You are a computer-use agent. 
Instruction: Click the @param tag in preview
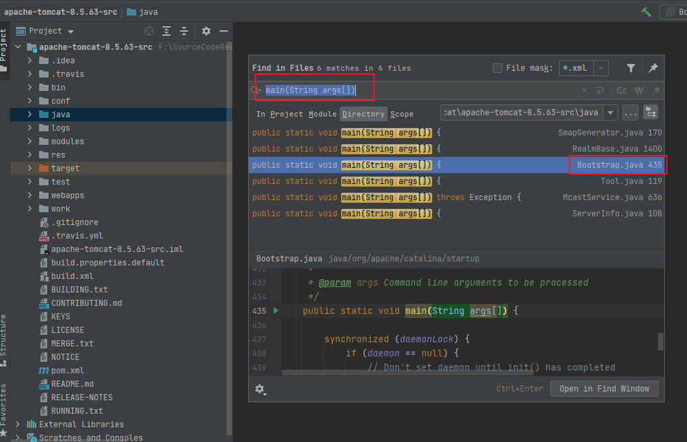point(335,282)
